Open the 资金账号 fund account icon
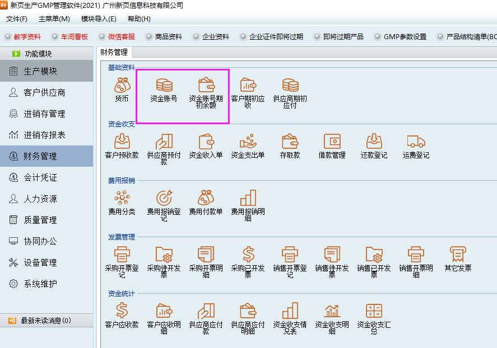The image size is (497, 348). (164, 86)
